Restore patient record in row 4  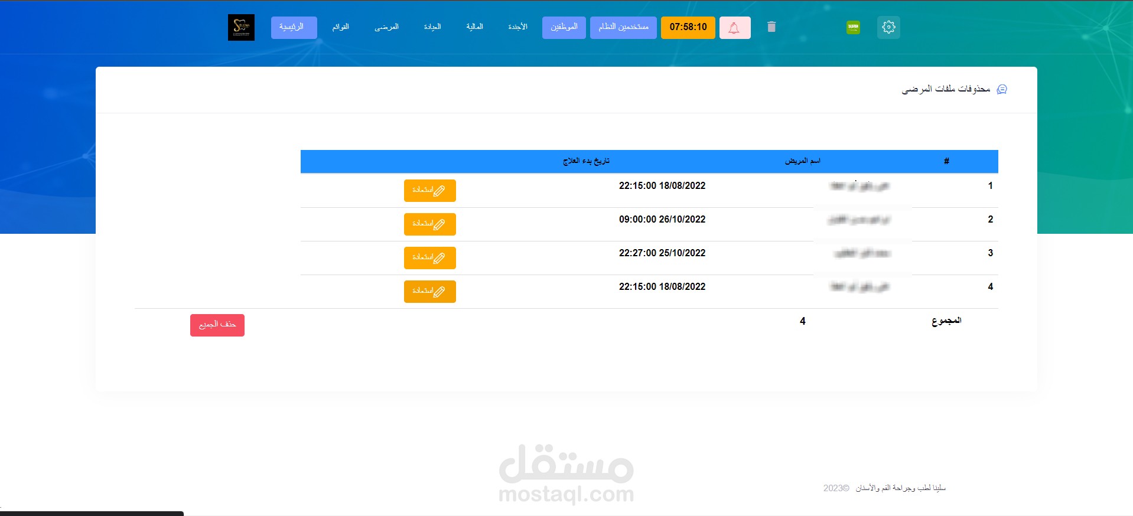point(430,292)
